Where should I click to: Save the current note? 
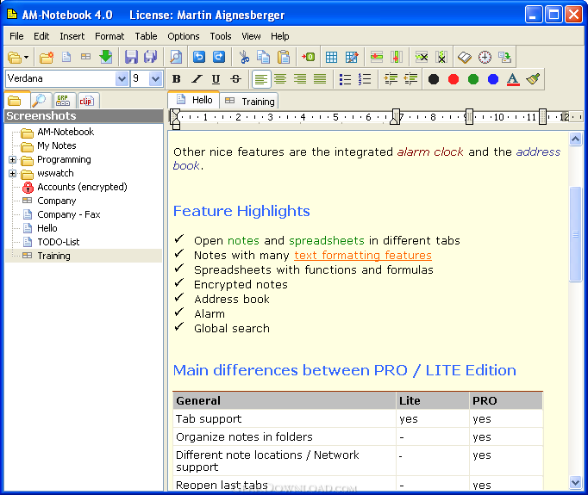point(131,57)
